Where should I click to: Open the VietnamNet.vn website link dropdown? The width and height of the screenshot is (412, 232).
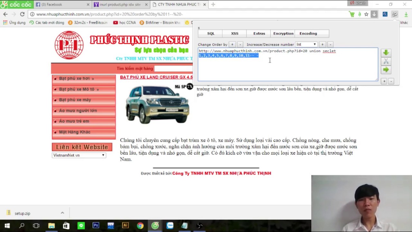coord(79,155)
